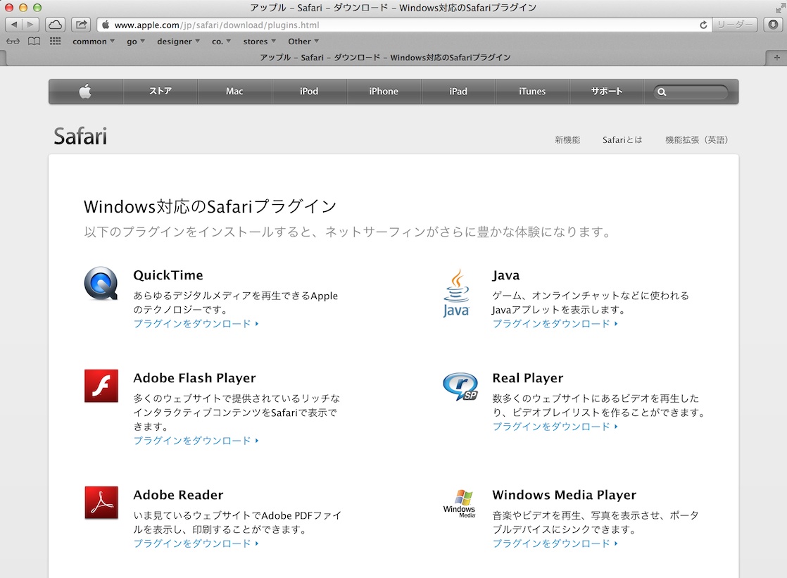Show the Reading List glasses icon
Image resolution: width=787 pixels, height=578 pixels.
(13, 42)
